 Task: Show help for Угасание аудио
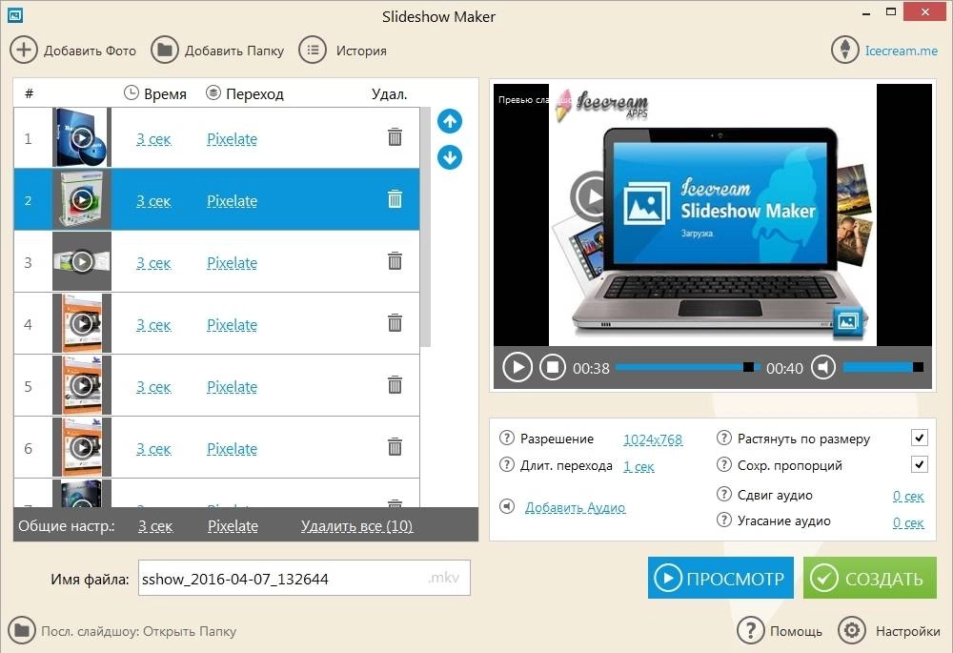724,520
